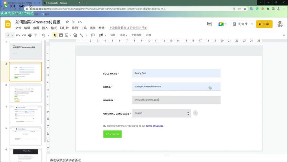Select the line tool
This screenshot has width=288, height=162.
(82, 35)
